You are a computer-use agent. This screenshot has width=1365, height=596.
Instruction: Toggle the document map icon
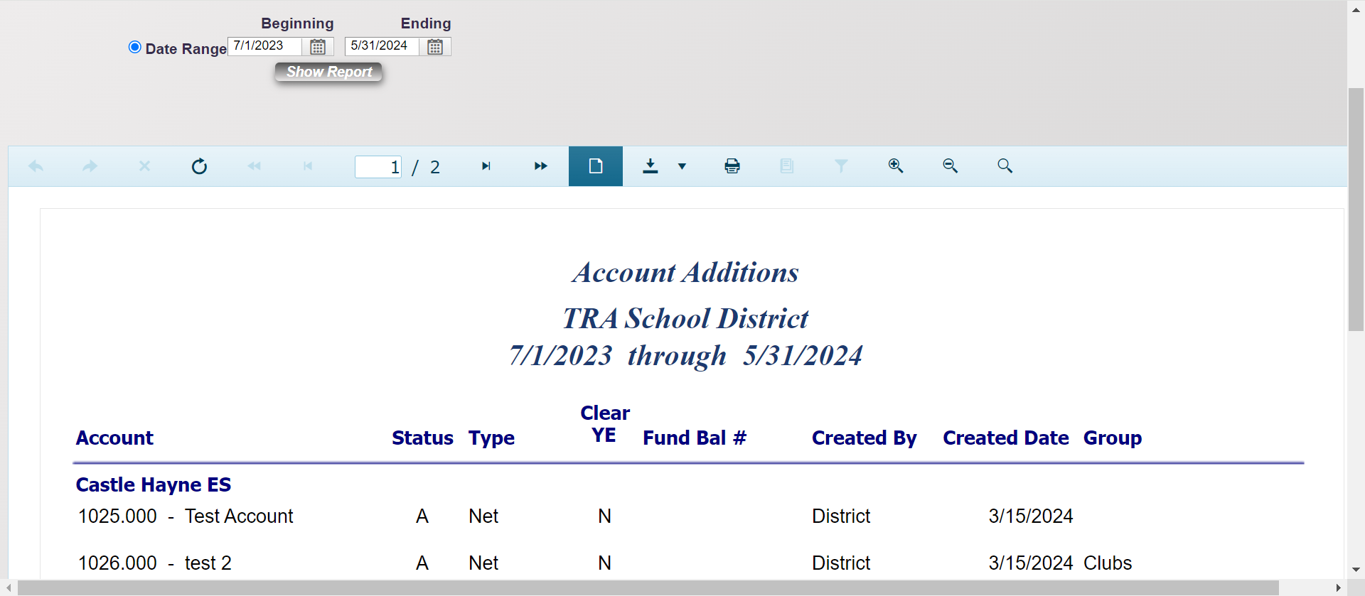[786, 166]
